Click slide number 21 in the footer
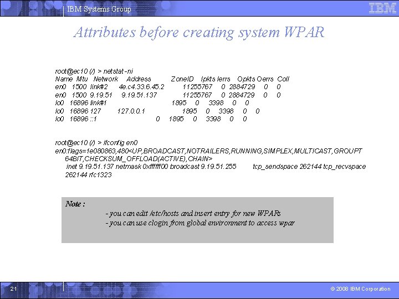The width and height of the screenshot is (399, 299). click(x=13, y=289)
